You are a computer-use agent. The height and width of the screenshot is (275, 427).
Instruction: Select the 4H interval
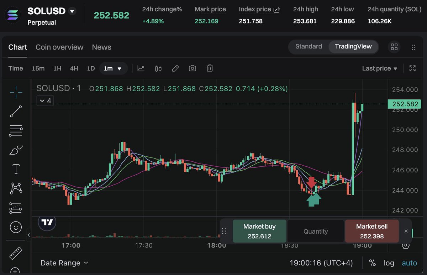74,68
